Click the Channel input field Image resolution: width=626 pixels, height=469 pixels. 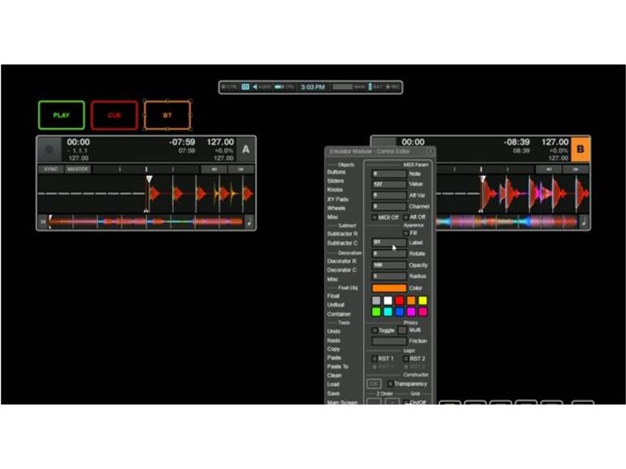389,206
